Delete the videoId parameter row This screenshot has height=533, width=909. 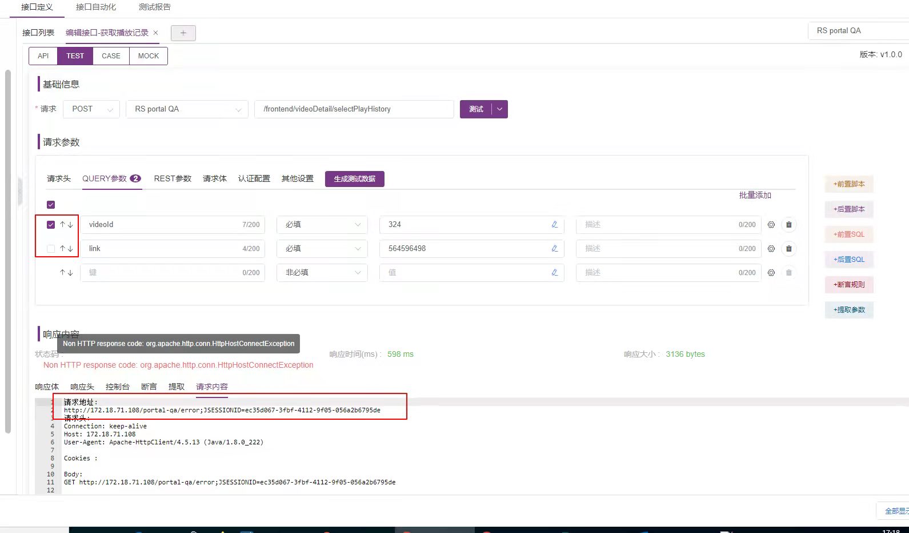(x=788, y=225)
